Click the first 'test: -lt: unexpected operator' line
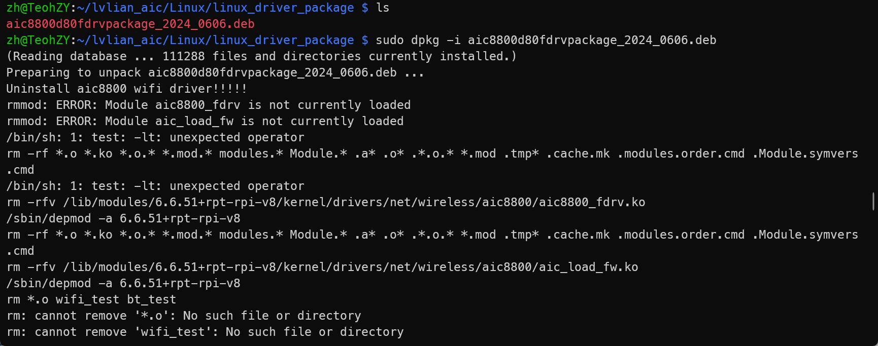The image size is (878, 346). point(155,138)
